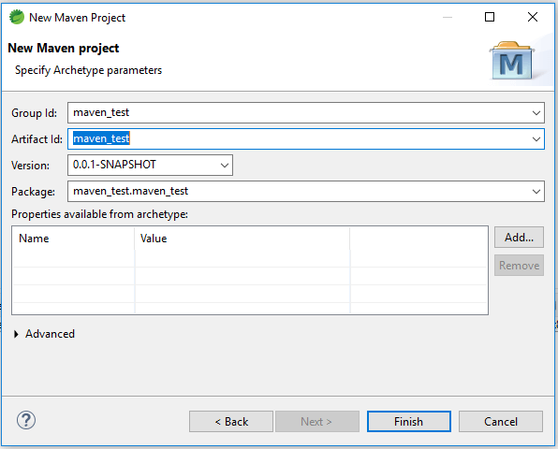Click the Name column header
This screenshot has width=558, height=449.
(74, 239)
